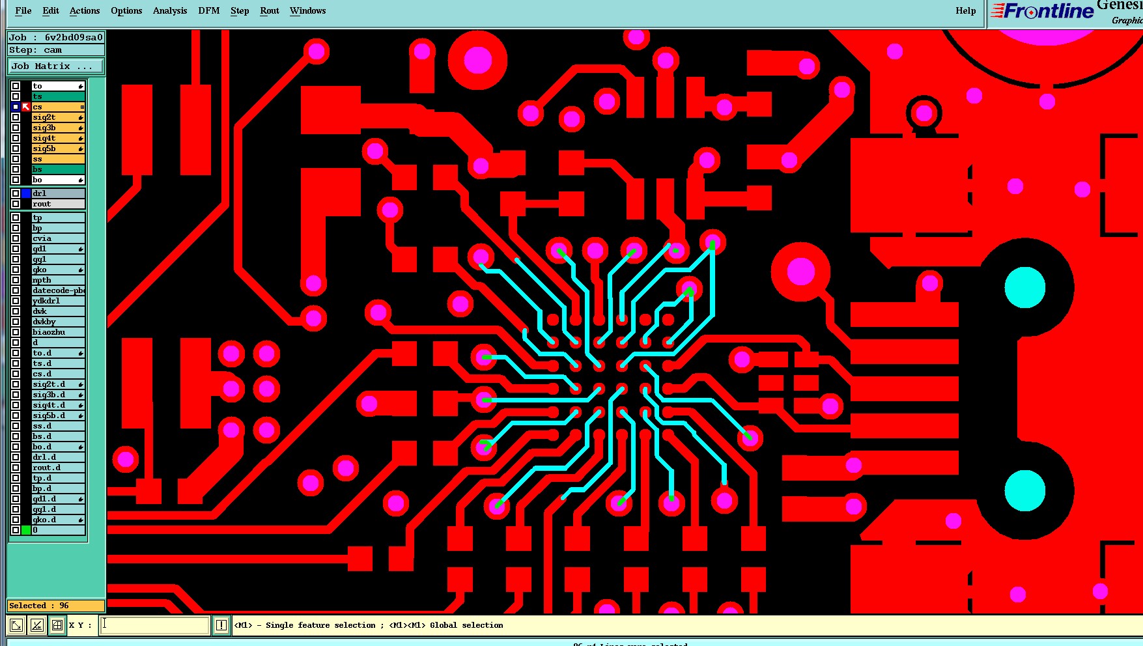Click the X Y coordinate input field

pyautogui.click(x=155, y=625)
